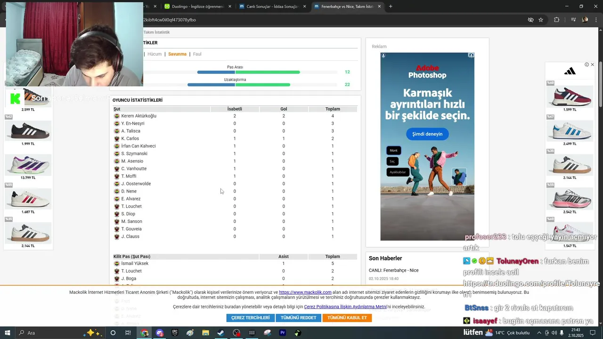Screen dimensions: 603x339
Task: Click İsmail Yüksek in the Kilit Pas table
Action: coord(135,264)
